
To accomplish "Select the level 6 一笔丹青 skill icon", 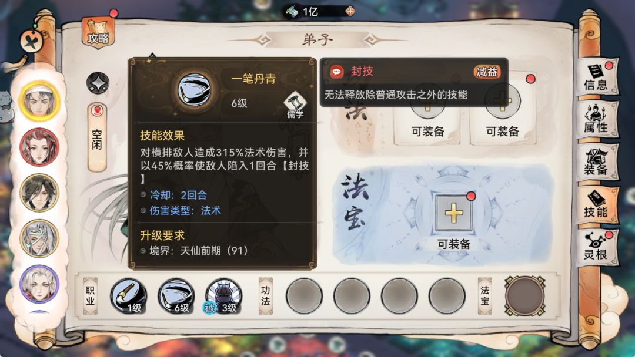I will (x=176, y=297).
